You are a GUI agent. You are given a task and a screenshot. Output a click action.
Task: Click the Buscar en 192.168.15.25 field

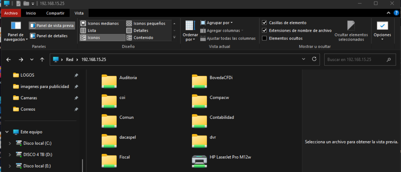click(x=359, y=60)
